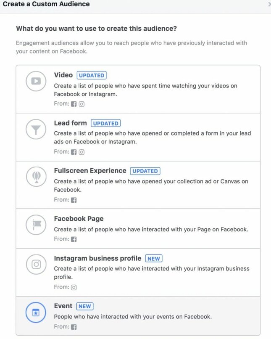Viewport: 271px width, 339px height.
Task: Select the Lead form option title
Action: tap(71, 123)
